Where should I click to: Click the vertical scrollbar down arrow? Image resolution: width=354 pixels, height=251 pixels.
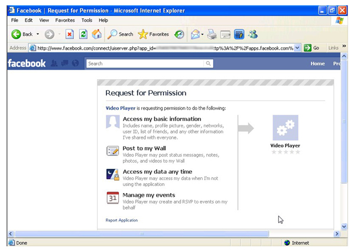(x=344, y=226)
